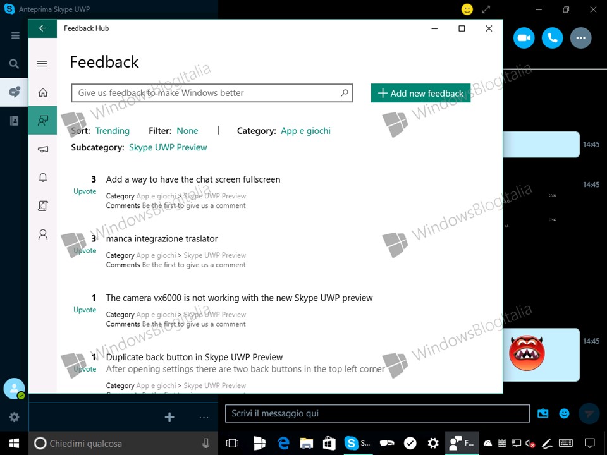Open 'The camera vx6000 is not working' feedback

point(239,298)
